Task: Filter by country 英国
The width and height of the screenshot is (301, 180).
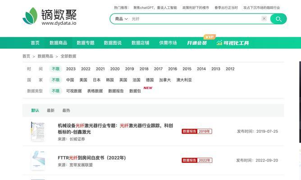Action: [123, 80]
